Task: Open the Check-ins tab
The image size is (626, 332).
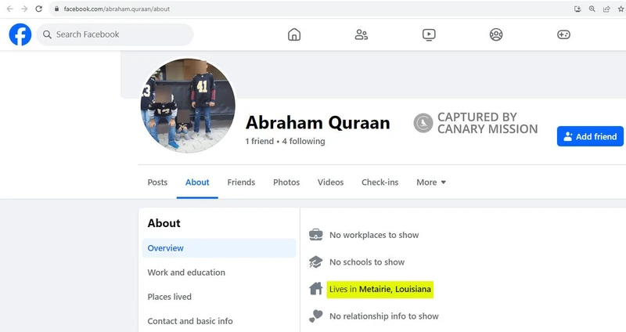Action: (380, 182)
